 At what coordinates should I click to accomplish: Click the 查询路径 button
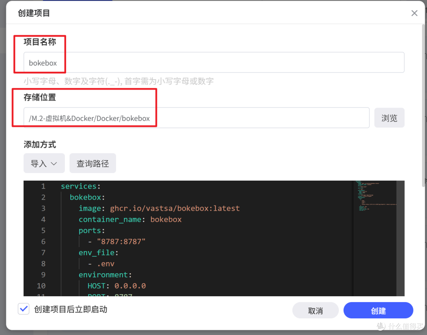tap(93, 163)
